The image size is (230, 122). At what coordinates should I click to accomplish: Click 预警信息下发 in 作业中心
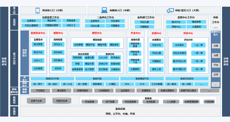(135, 61)
